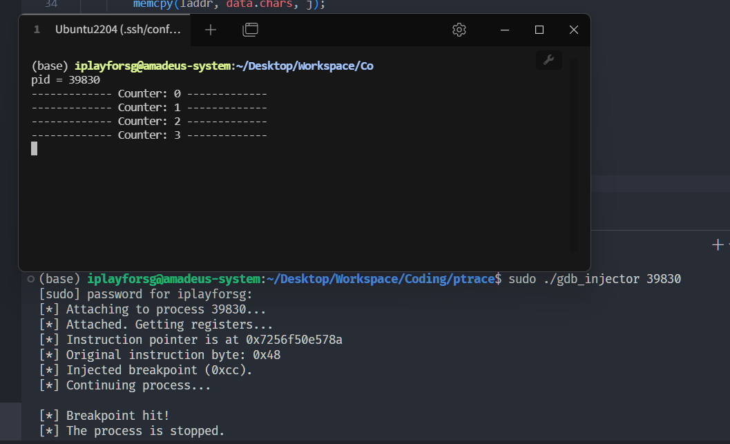Click the 'Attached. Getting registers...' line
This screenshot has height=444, width=730.
pyautogui.click(x=156, y=325)
